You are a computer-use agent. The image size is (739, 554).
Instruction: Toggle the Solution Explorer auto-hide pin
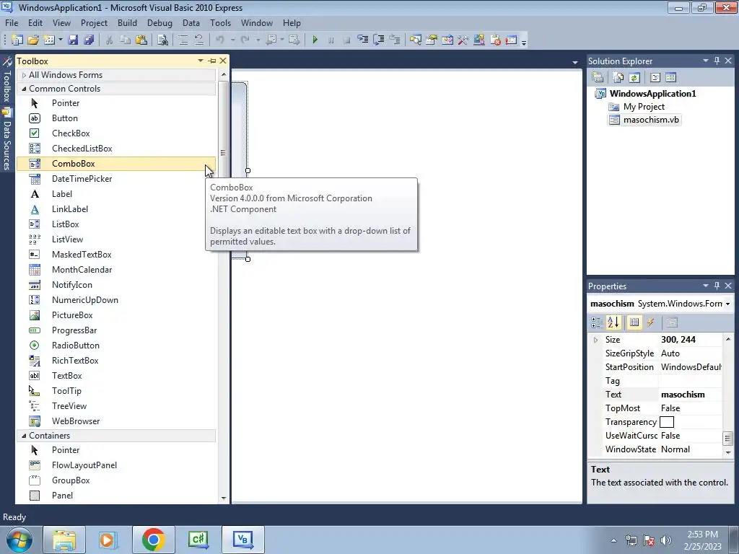click(717, 61)
